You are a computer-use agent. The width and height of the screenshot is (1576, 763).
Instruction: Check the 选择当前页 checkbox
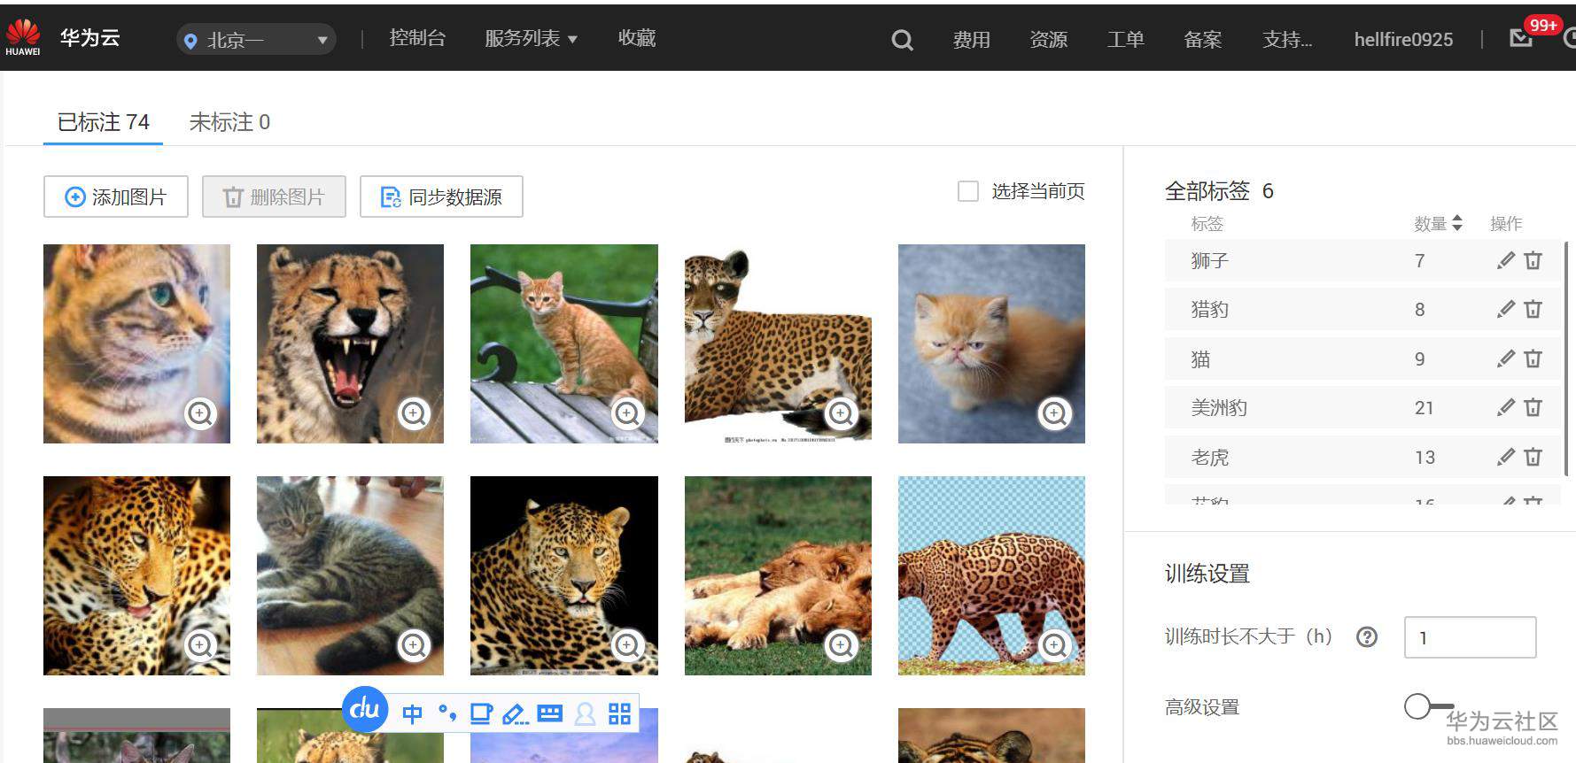pos(968,191)
